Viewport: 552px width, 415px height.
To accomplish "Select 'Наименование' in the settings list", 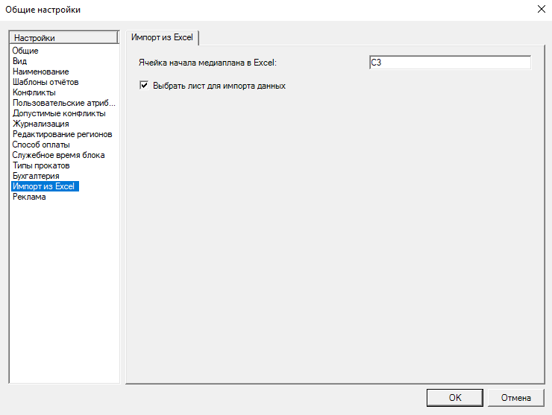I will click(41, 72).
